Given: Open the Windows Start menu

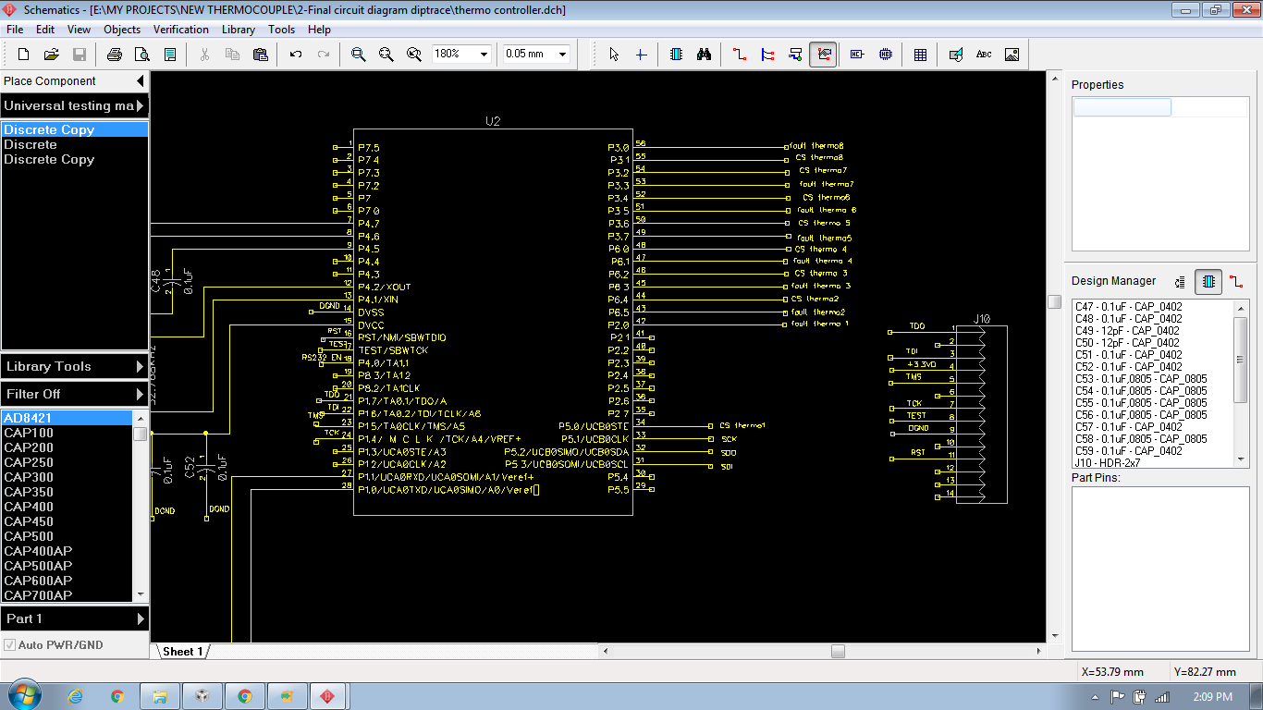Looking at the screenshot, I should pos(22,695).
